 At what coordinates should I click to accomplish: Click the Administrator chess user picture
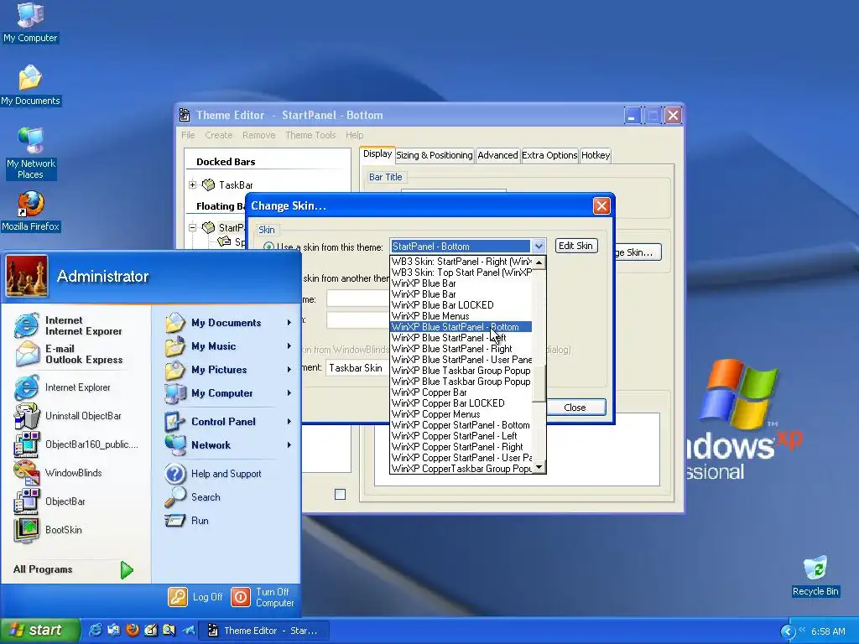click(x=27, y=277)
